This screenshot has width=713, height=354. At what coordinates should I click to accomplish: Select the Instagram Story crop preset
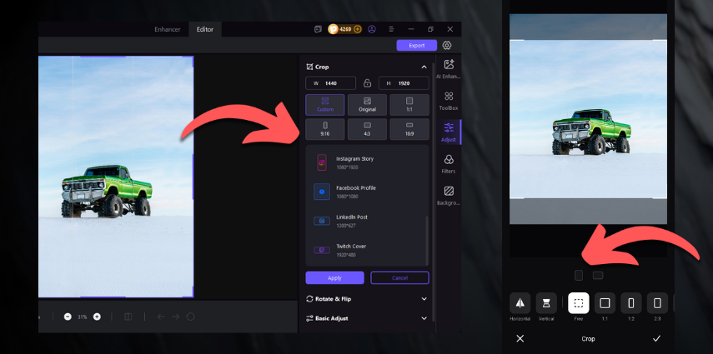[354, 162]
